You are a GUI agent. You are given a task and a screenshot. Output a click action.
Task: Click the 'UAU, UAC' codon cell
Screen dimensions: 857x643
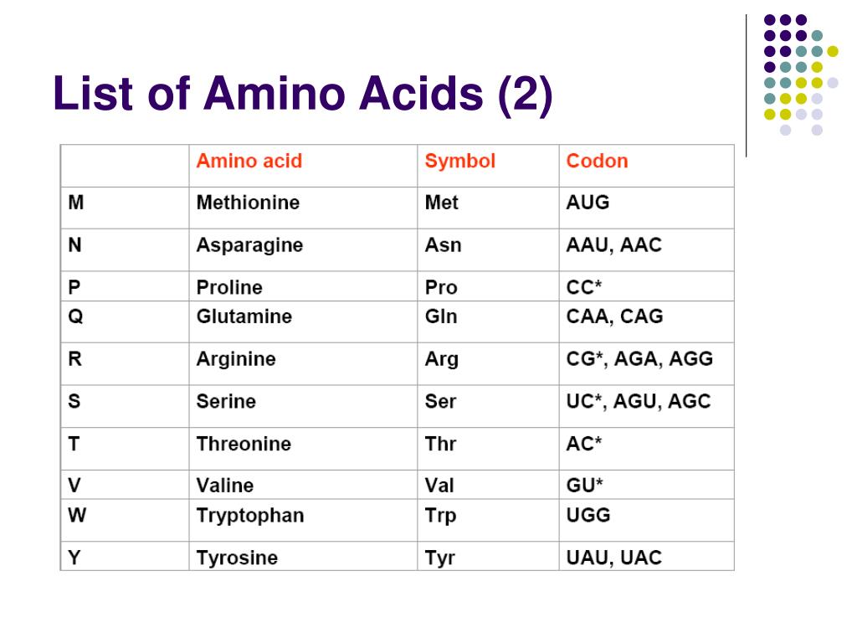point(647,557)
